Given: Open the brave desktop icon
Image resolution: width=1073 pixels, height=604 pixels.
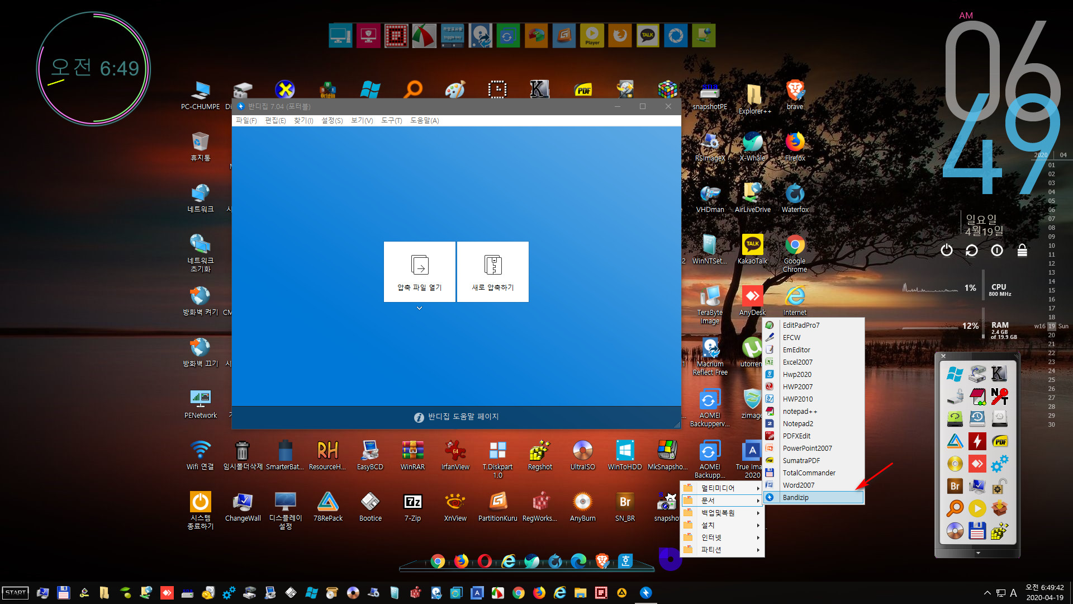Looking at the screenshot, I should (795, 95).
